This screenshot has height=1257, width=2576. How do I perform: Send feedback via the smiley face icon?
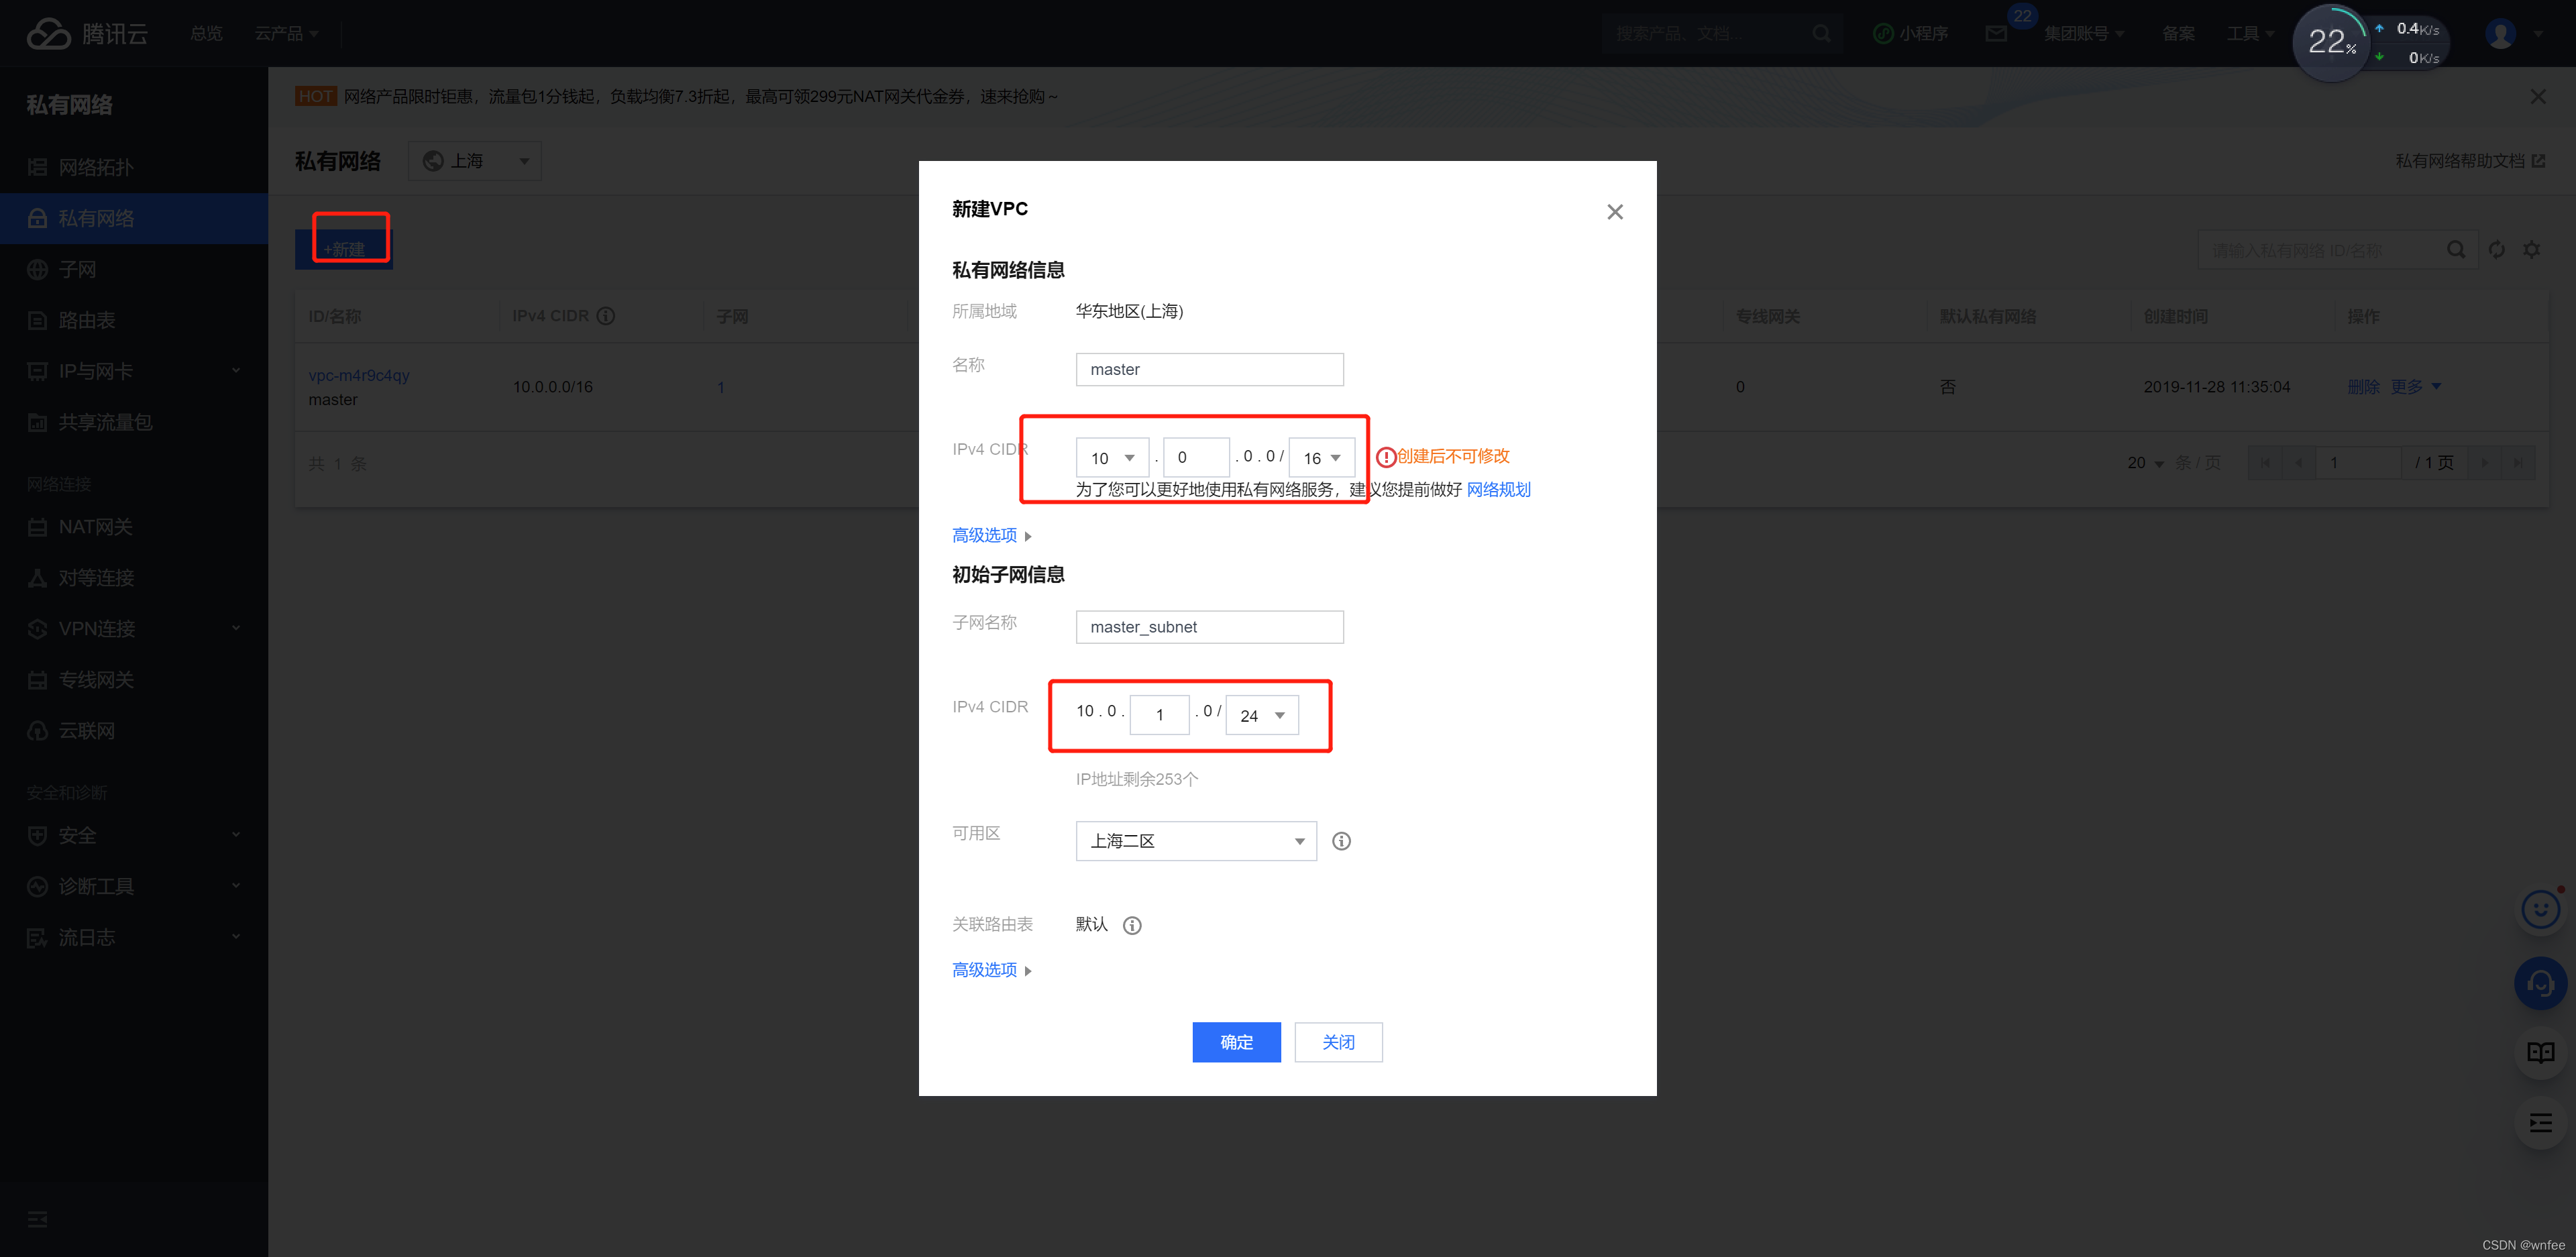coord(2541,909)
